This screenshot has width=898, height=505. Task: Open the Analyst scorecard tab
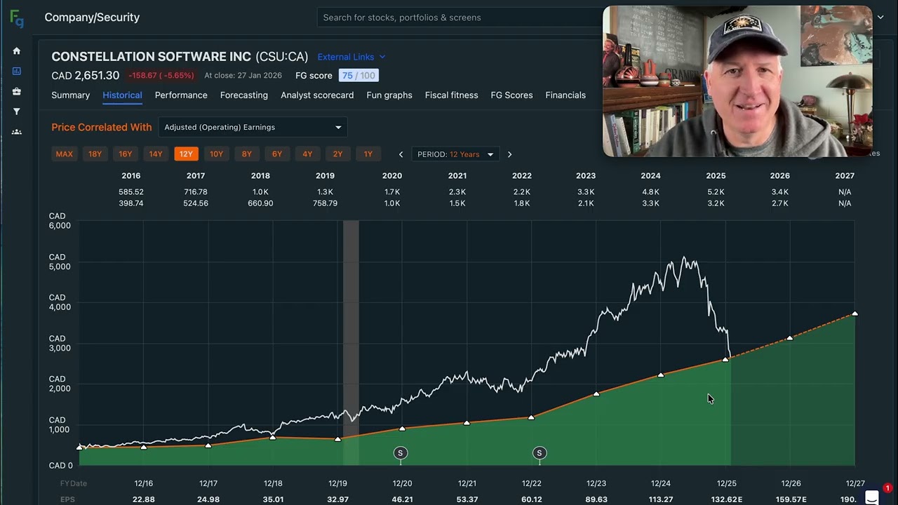tap(317, 95)
